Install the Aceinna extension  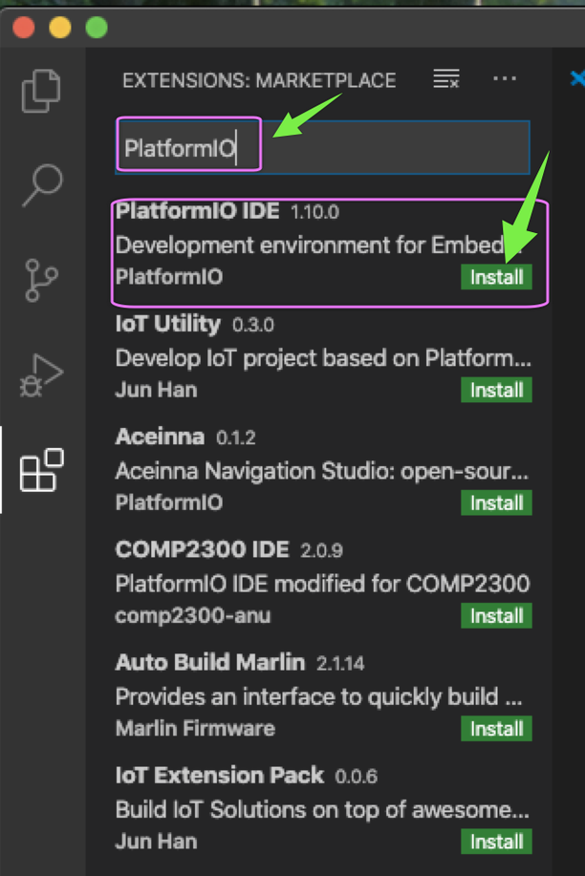coord(496,502)
